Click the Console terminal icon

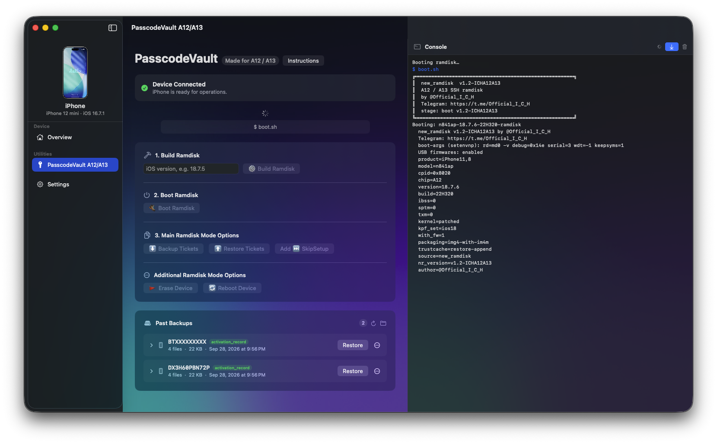[417, 47]
